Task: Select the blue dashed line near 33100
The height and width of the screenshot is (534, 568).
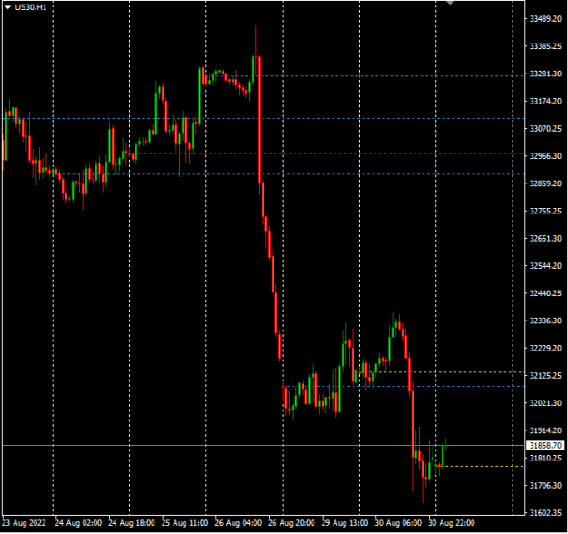Action: tap(264, 118)
